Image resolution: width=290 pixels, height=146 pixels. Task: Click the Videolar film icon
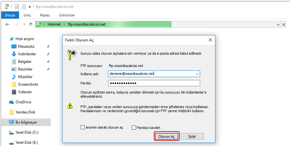[x=14, y=92]
